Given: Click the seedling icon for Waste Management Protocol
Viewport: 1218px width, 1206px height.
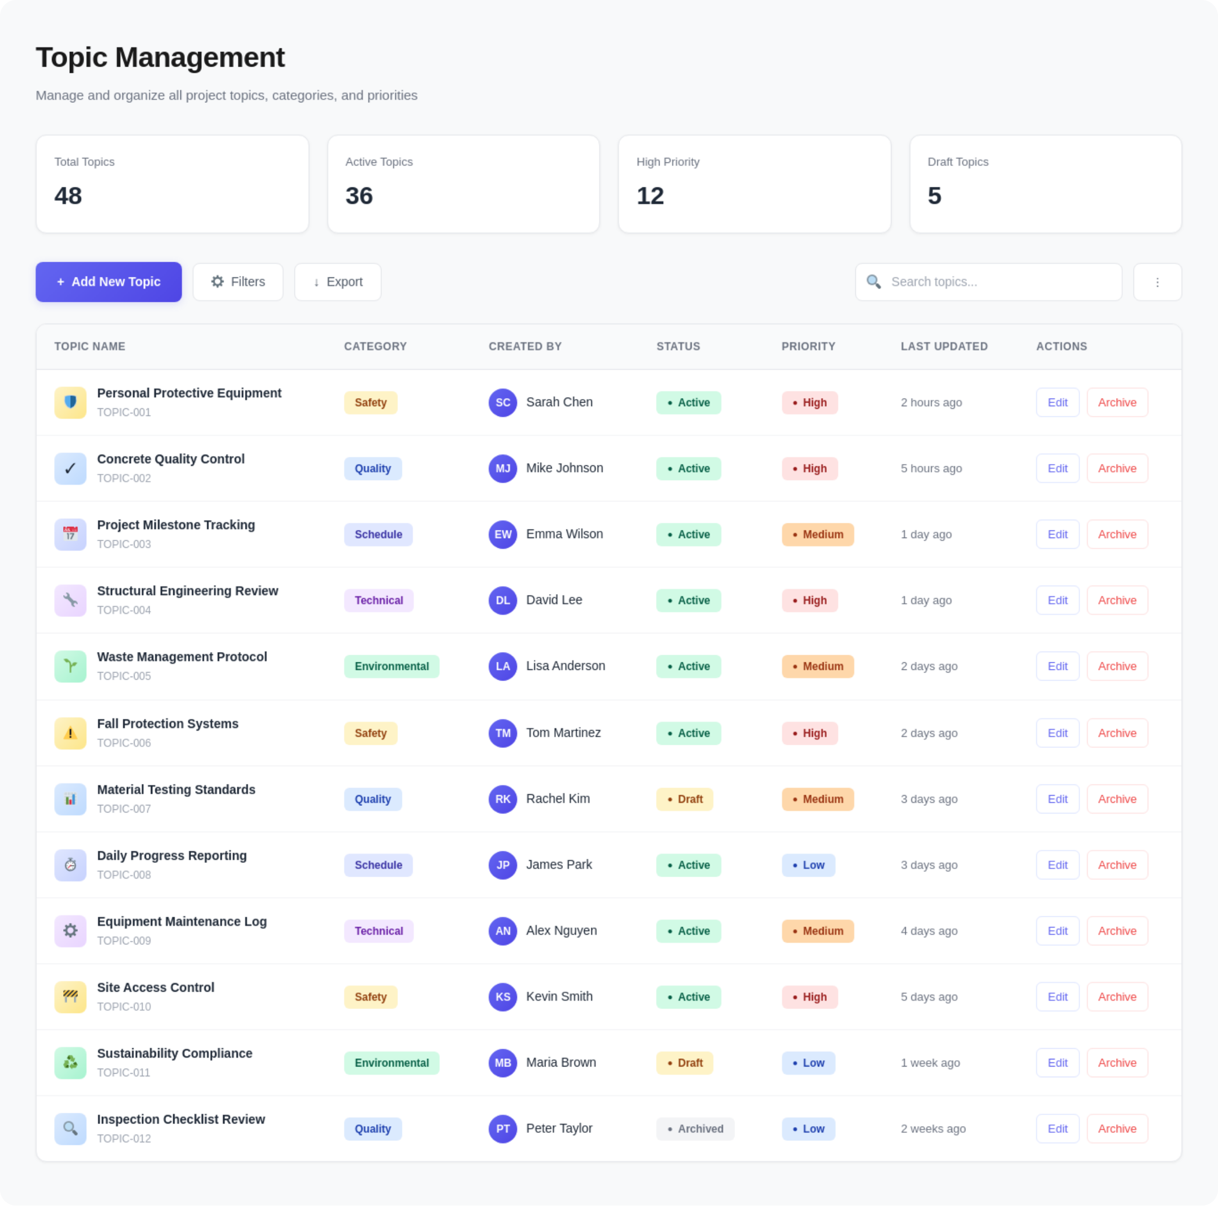Looking at the screenshot, I should 70,667.
